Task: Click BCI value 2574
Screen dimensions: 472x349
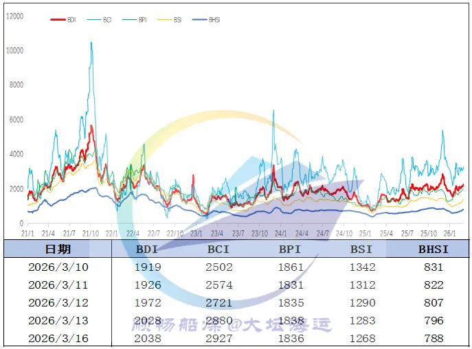Action: point(219,285)
